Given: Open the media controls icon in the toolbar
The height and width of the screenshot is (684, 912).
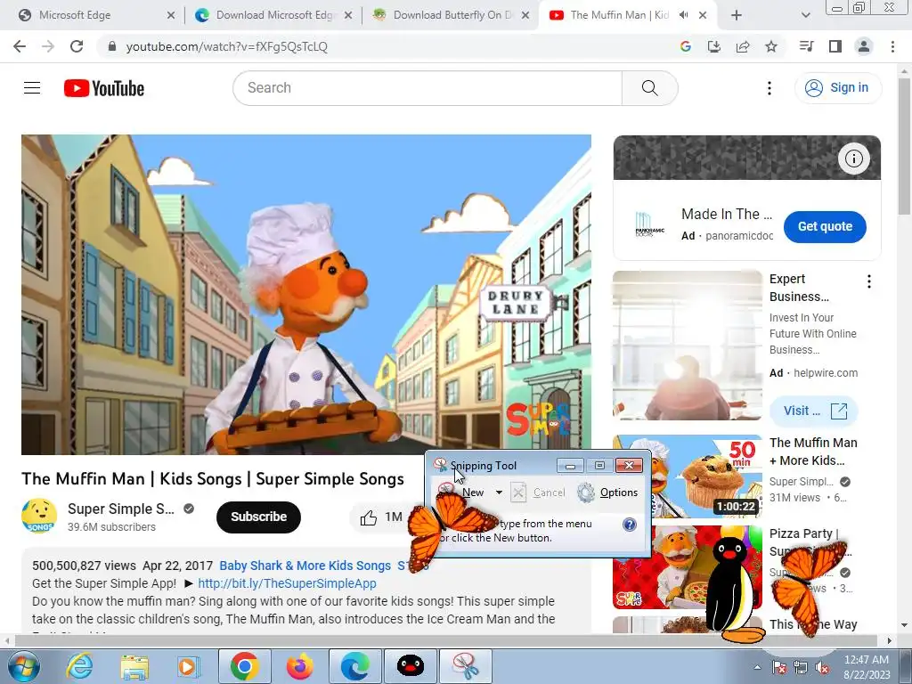Looking at the screenshot, I should coord(806,46).
